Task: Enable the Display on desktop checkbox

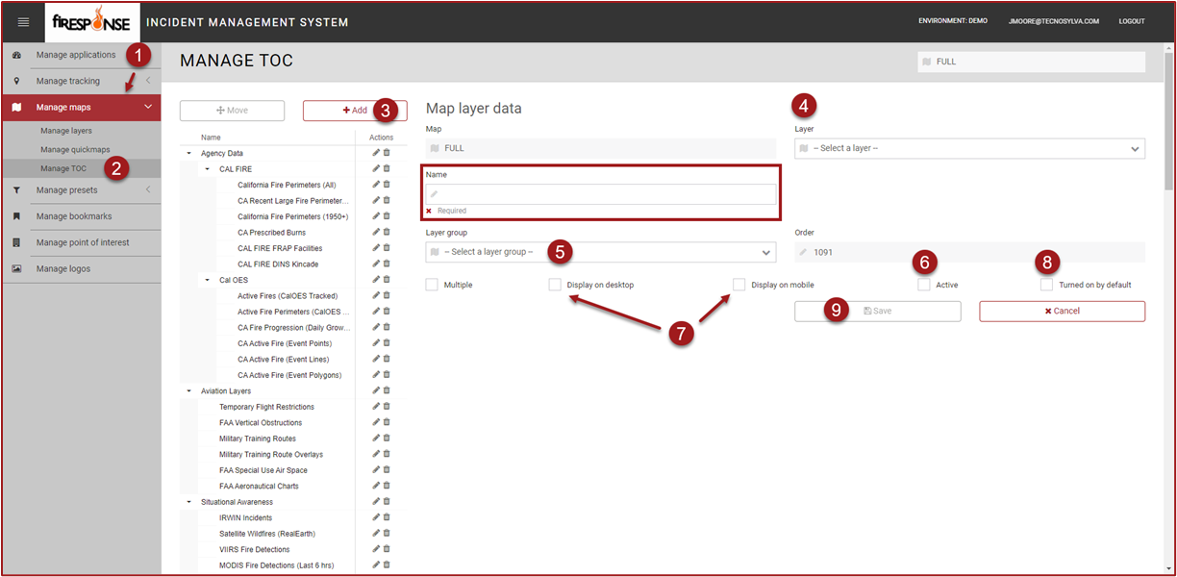Action: click(x=555, y=285)
